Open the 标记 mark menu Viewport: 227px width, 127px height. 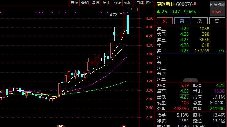[x=127, y=3]
